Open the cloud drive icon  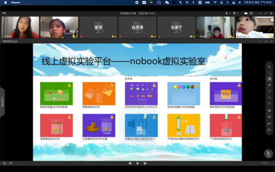[x=269, y=110]
